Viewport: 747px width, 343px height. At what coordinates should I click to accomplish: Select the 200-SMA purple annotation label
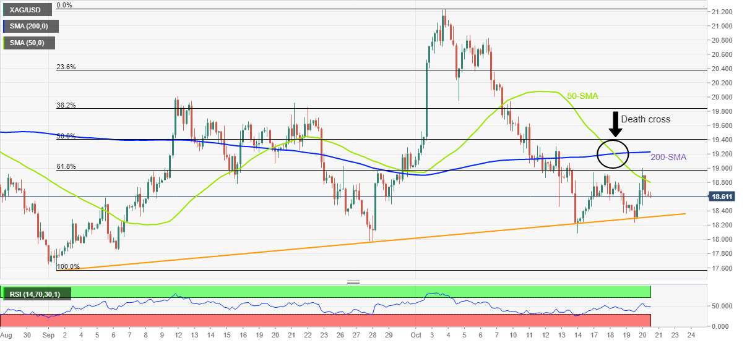(x=669, y=158)
